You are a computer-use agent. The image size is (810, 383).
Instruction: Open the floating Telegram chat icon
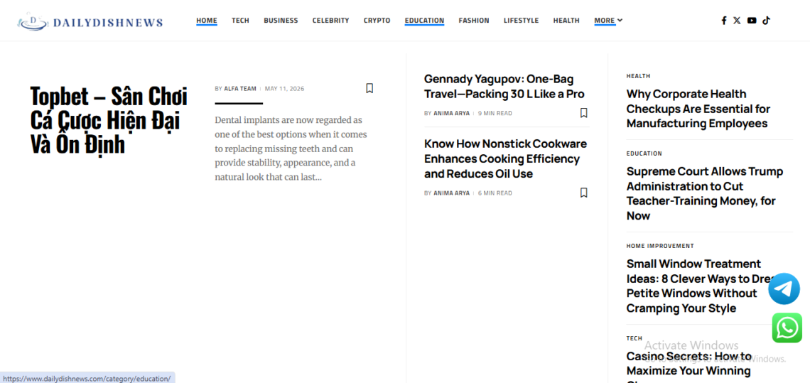pos(784,289)
